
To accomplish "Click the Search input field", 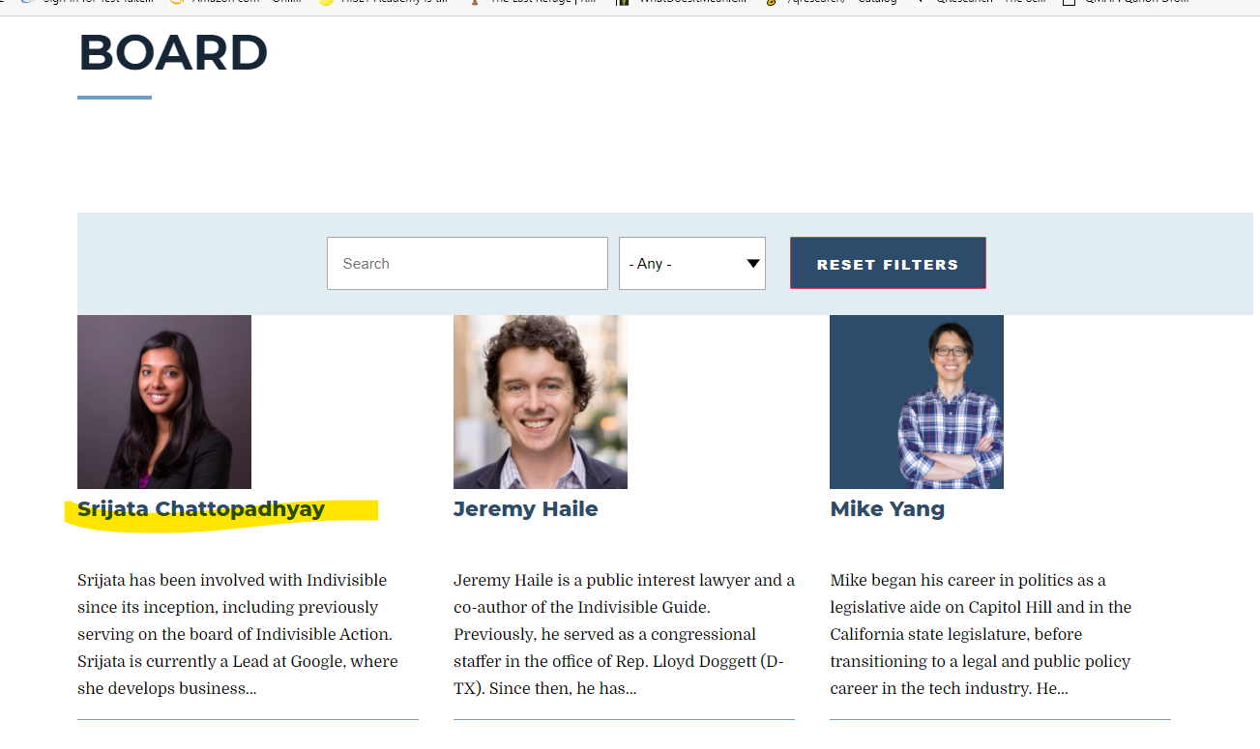I will pyautogui.click(x=467, y=263).
